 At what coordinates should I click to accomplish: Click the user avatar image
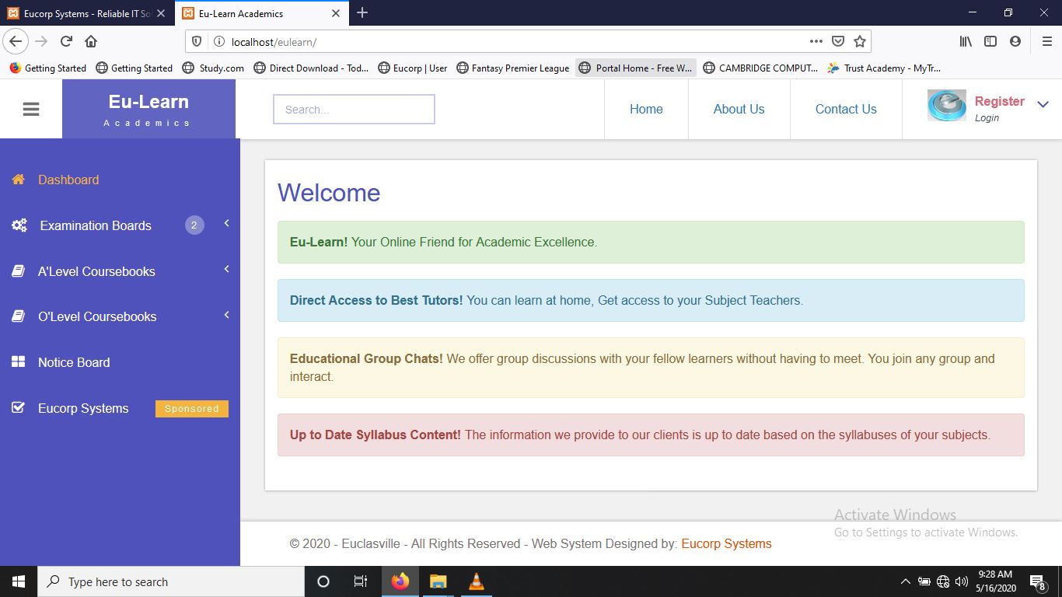946,106
